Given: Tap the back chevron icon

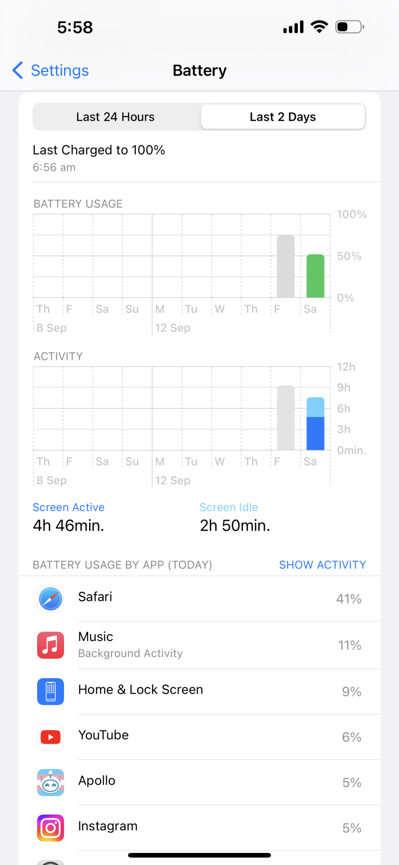Looking at the screenshot, I should point(18,70).
